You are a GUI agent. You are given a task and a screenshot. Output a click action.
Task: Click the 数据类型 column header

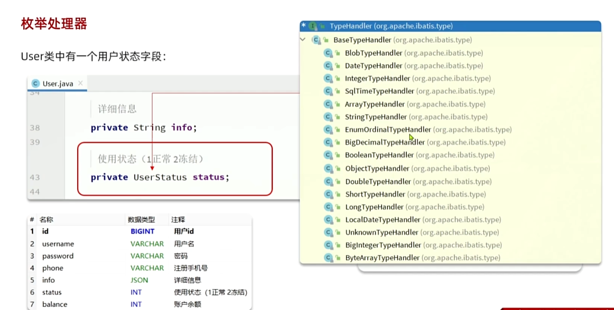(142, 220)
